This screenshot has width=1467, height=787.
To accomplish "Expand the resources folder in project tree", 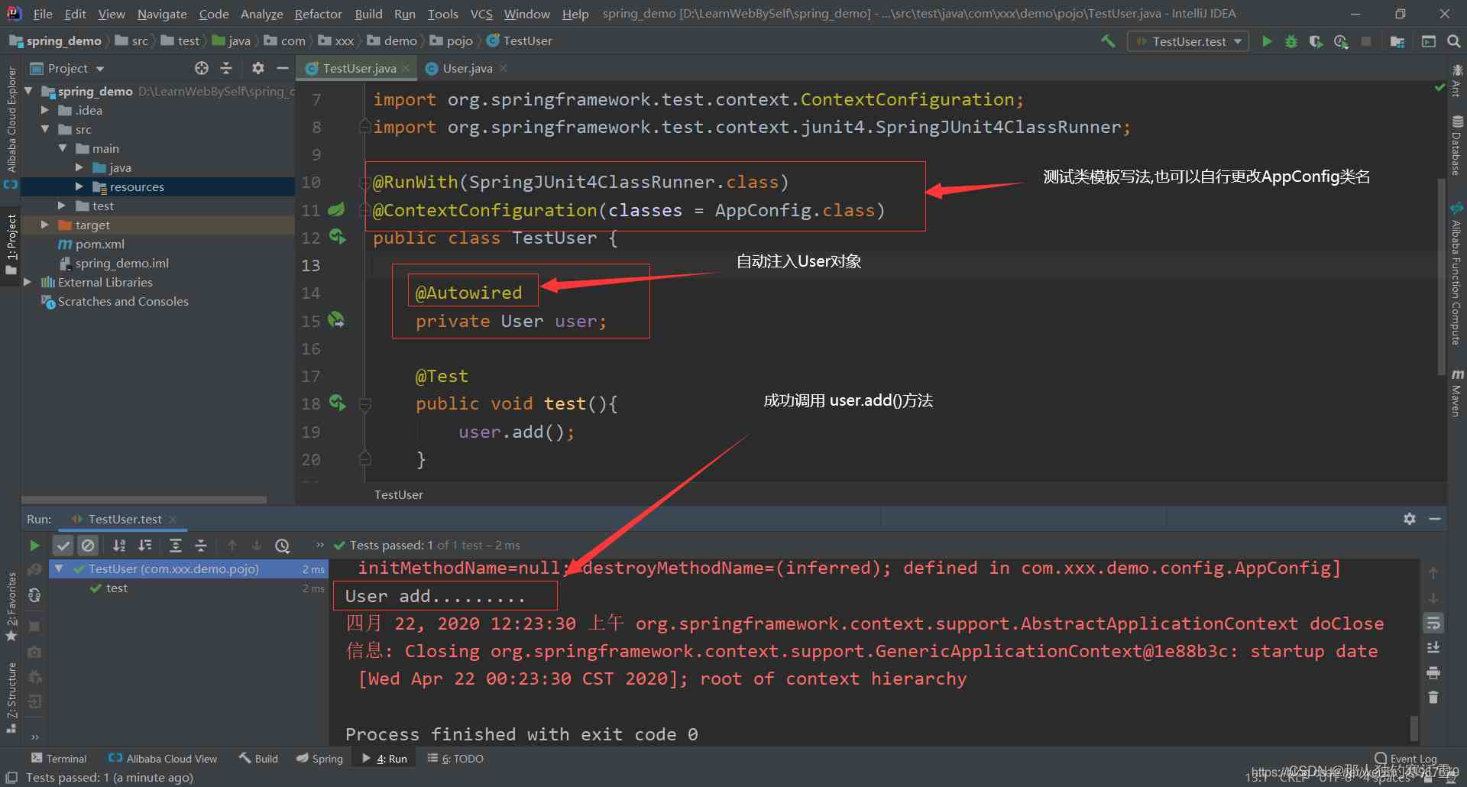I will point(79,186).
